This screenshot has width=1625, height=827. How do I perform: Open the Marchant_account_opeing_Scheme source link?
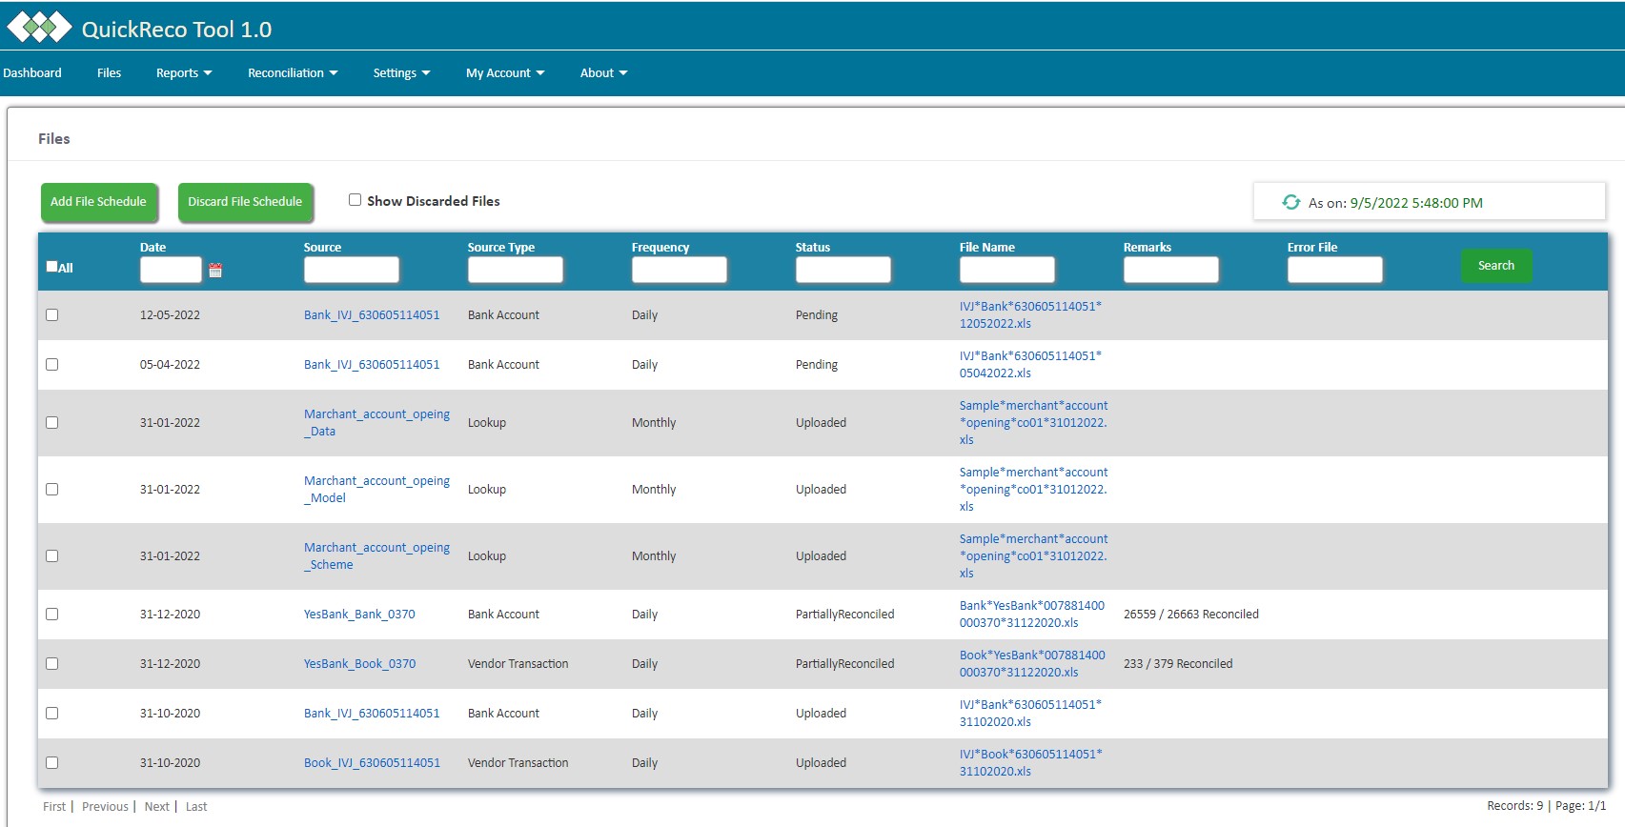(376, 556)
